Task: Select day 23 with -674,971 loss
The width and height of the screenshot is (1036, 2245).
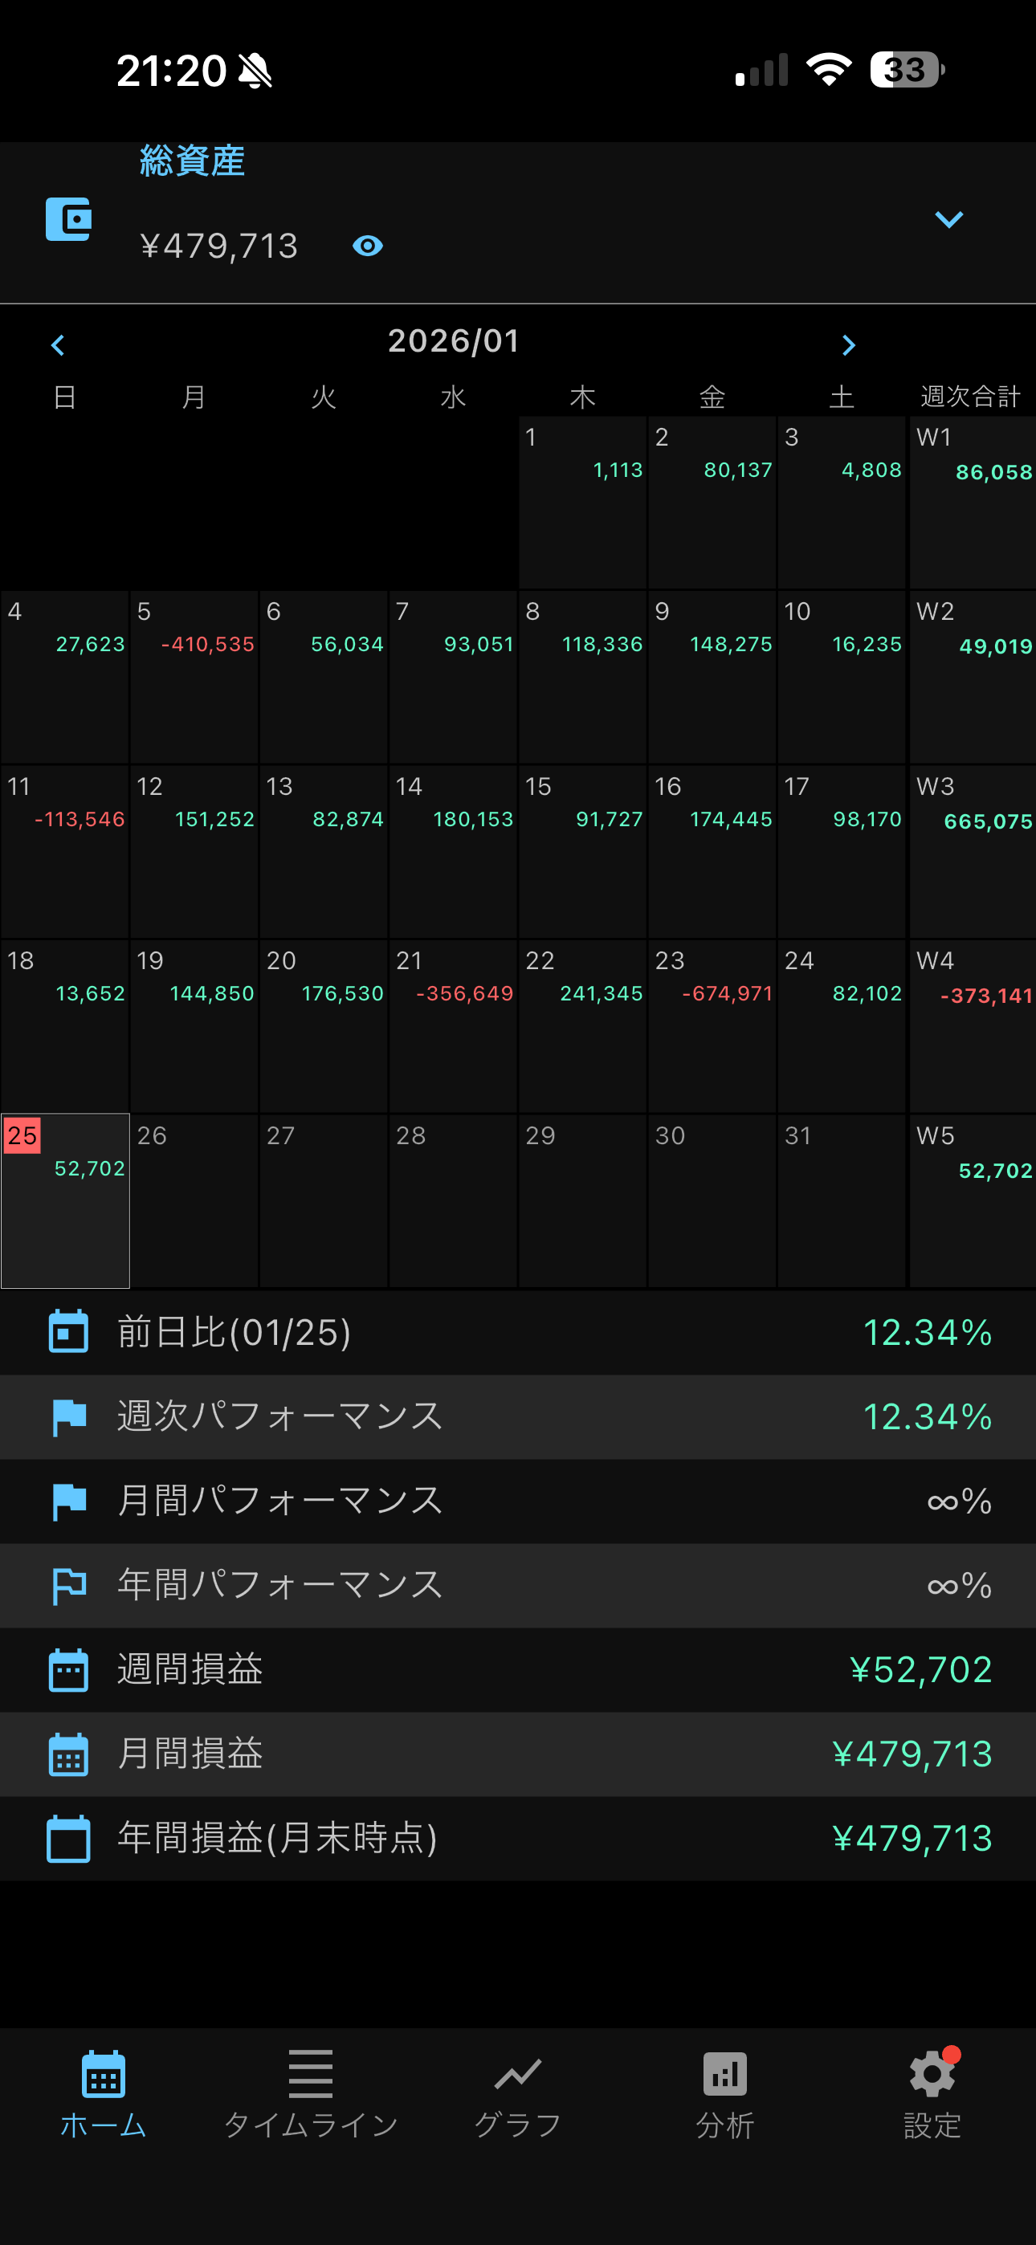Action: click(712, 1025)
